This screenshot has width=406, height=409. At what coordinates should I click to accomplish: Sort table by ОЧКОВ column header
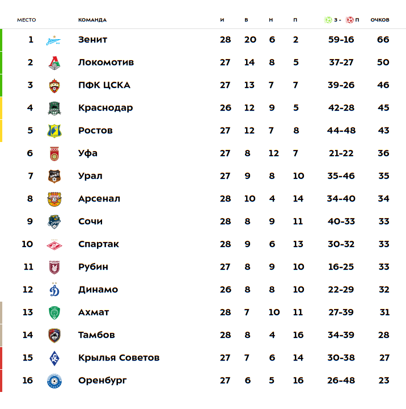[380, 20]
